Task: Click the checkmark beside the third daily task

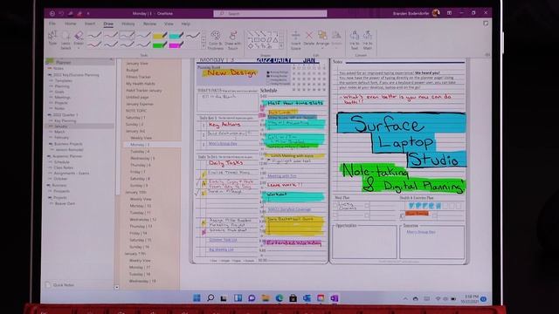Action: click(197, 193)
